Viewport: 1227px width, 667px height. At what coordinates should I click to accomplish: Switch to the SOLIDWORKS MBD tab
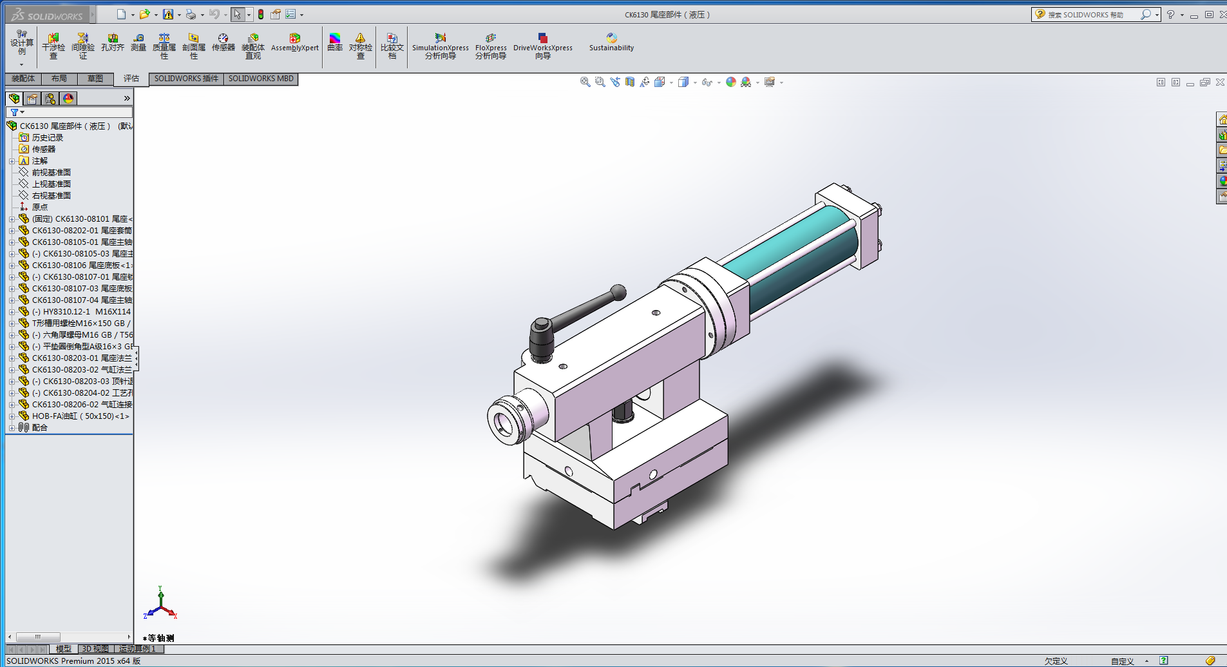click(261, 79)
